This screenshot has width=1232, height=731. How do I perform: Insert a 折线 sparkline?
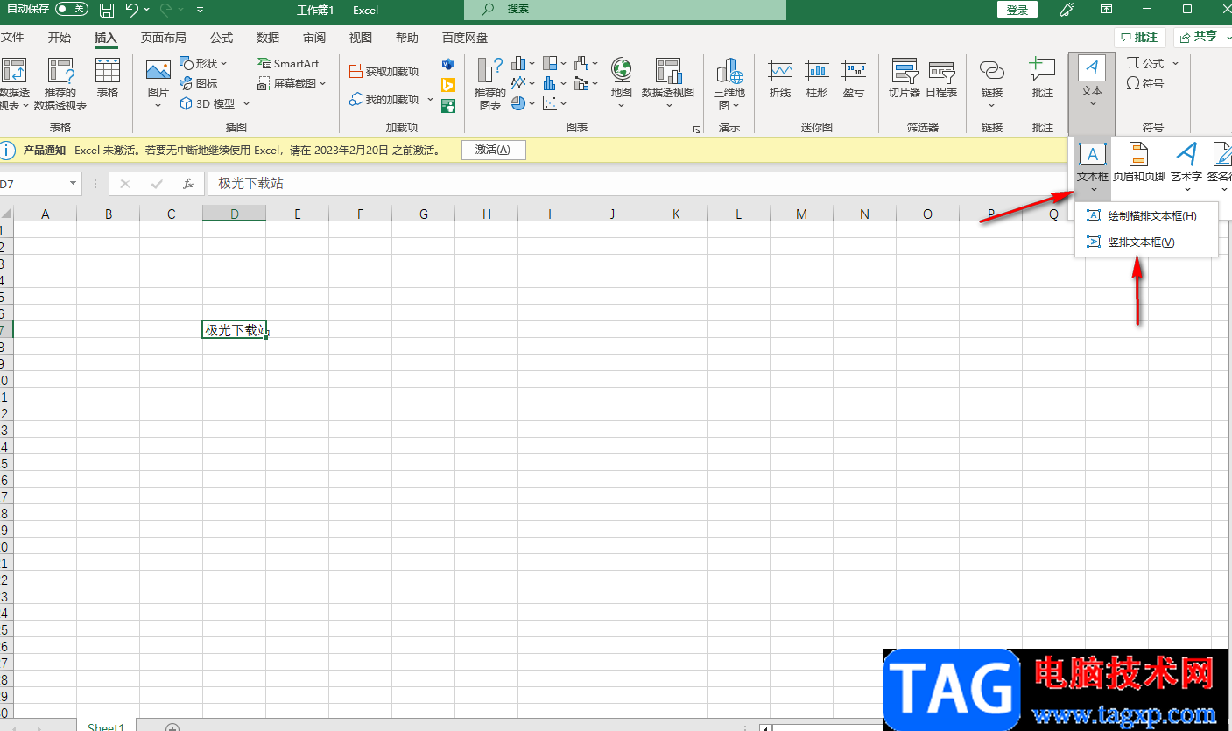coord(779,79)
